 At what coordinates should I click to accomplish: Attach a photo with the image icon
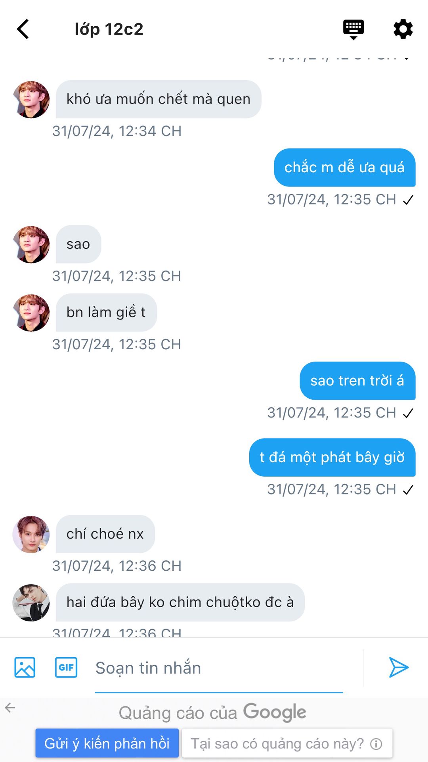(25, 667)
